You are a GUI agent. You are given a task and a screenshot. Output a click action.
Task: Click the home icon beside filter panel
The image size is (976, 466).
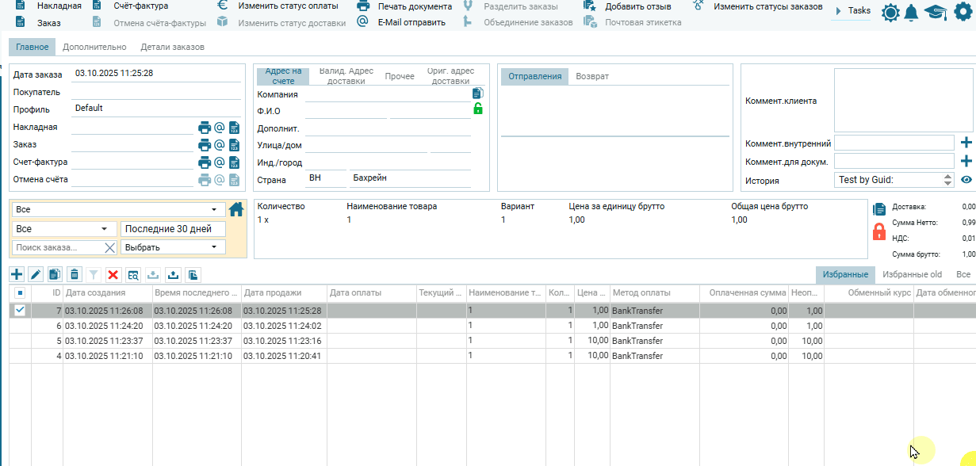tap(236, 210)
